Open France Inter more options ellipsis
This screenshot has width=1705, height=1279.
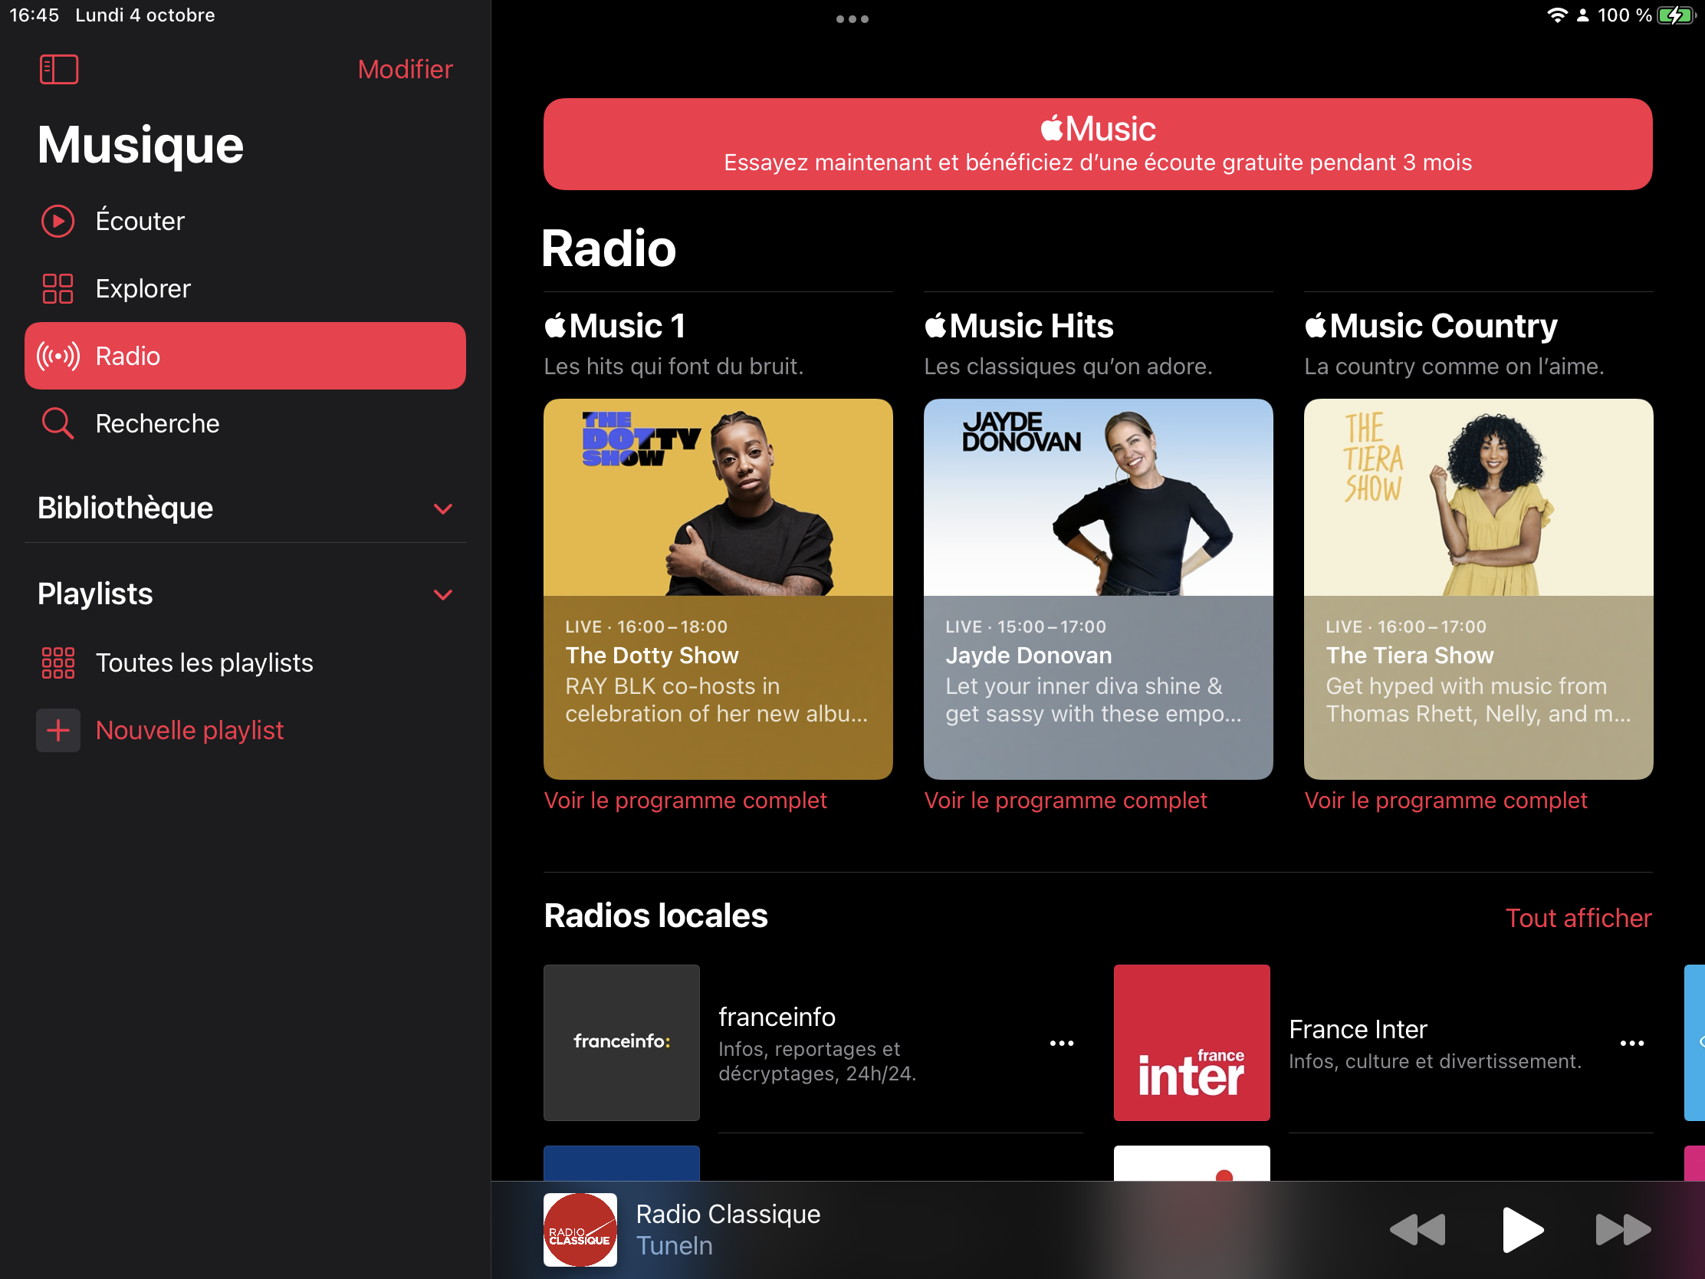coord(1631,1043)
